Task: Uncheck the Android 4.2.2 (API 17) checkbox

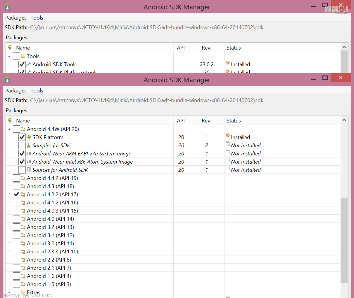Action: coord(16,194)
